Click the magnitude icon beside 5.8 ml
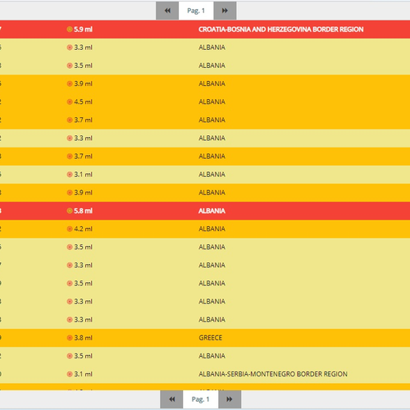Viewport: 410px width, 410px height. click(x=70, y=211)
